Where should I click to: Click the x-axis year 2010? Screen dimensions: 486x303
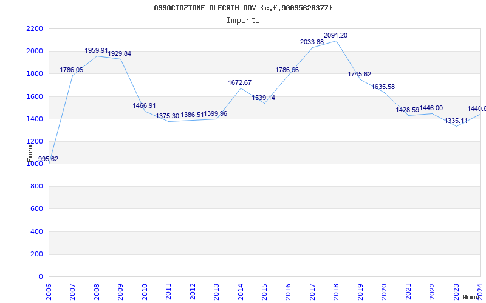[145, 291]
